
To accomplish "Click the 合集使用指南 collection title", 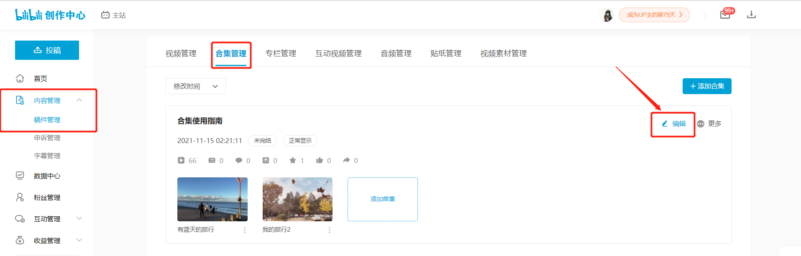I will pyautogui.click(x=200, y=121).
